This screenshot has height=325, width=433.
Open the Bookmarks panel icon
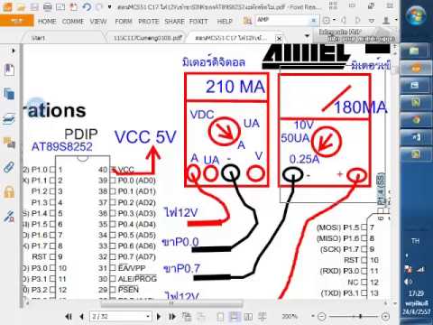tap(9, 70)
